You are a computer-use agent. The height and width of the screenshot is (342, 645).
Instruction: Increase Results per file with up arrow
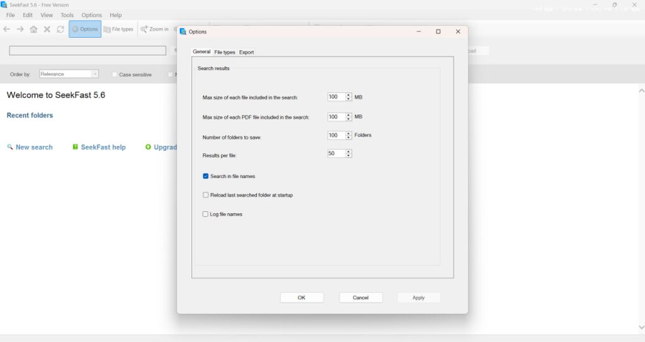pos(348,152)
